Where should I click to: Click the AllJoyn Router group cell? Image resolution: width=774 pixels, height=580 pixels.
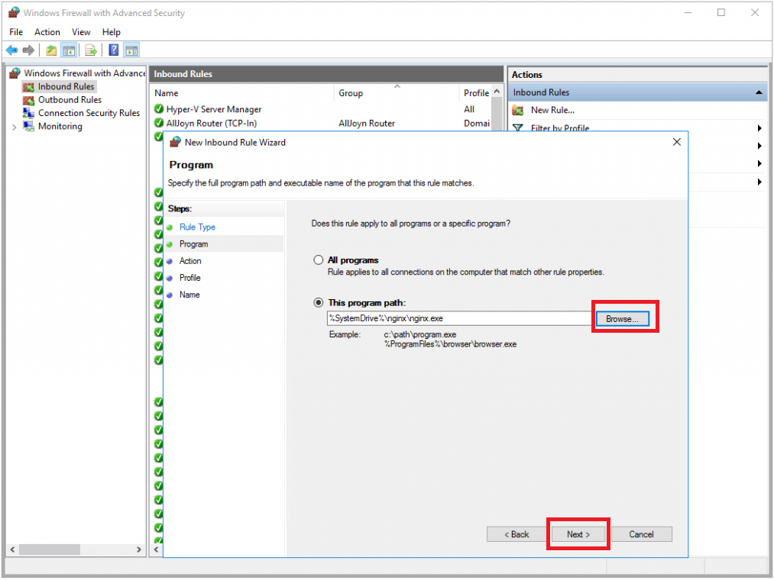367,124
